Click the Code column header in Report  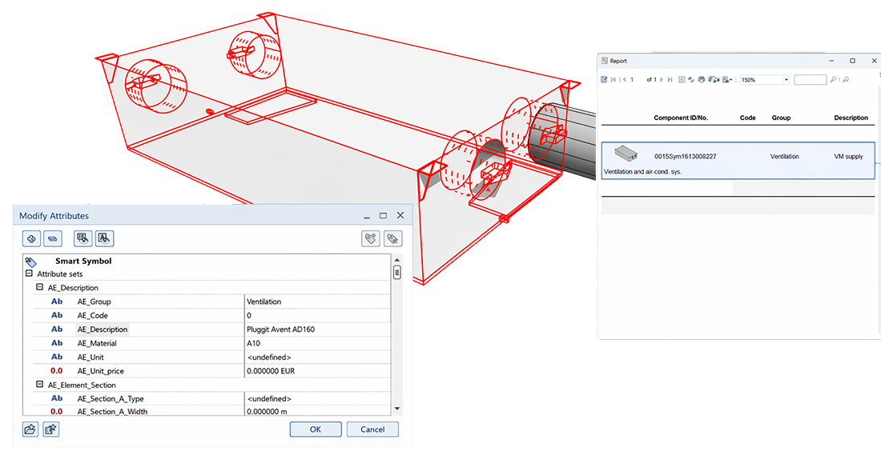pyautogui.click(x=747, y=118)
